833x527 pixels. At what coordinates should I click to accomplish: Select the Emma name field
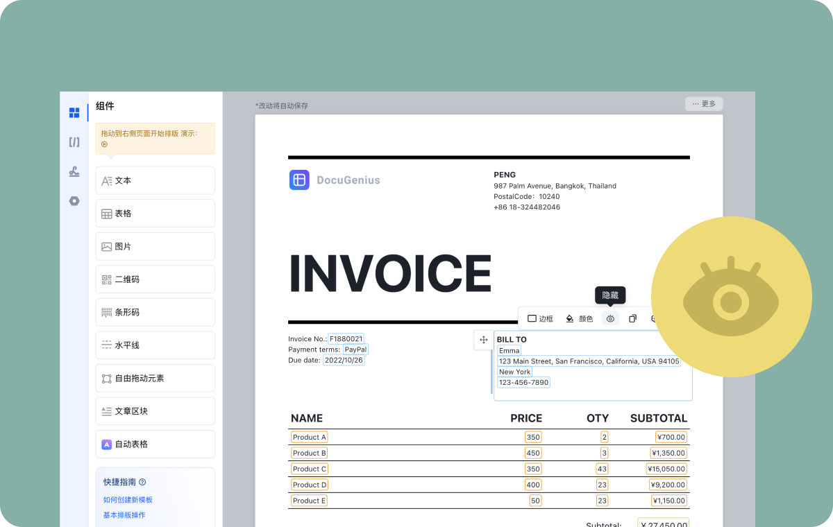click(x=510, y=351)
